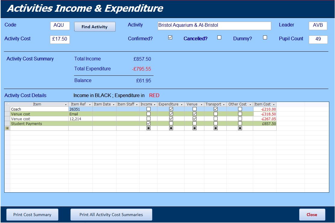Click item ref cell 26351
The width and height of the screenshot is (335, 223).
coord(81,109)
